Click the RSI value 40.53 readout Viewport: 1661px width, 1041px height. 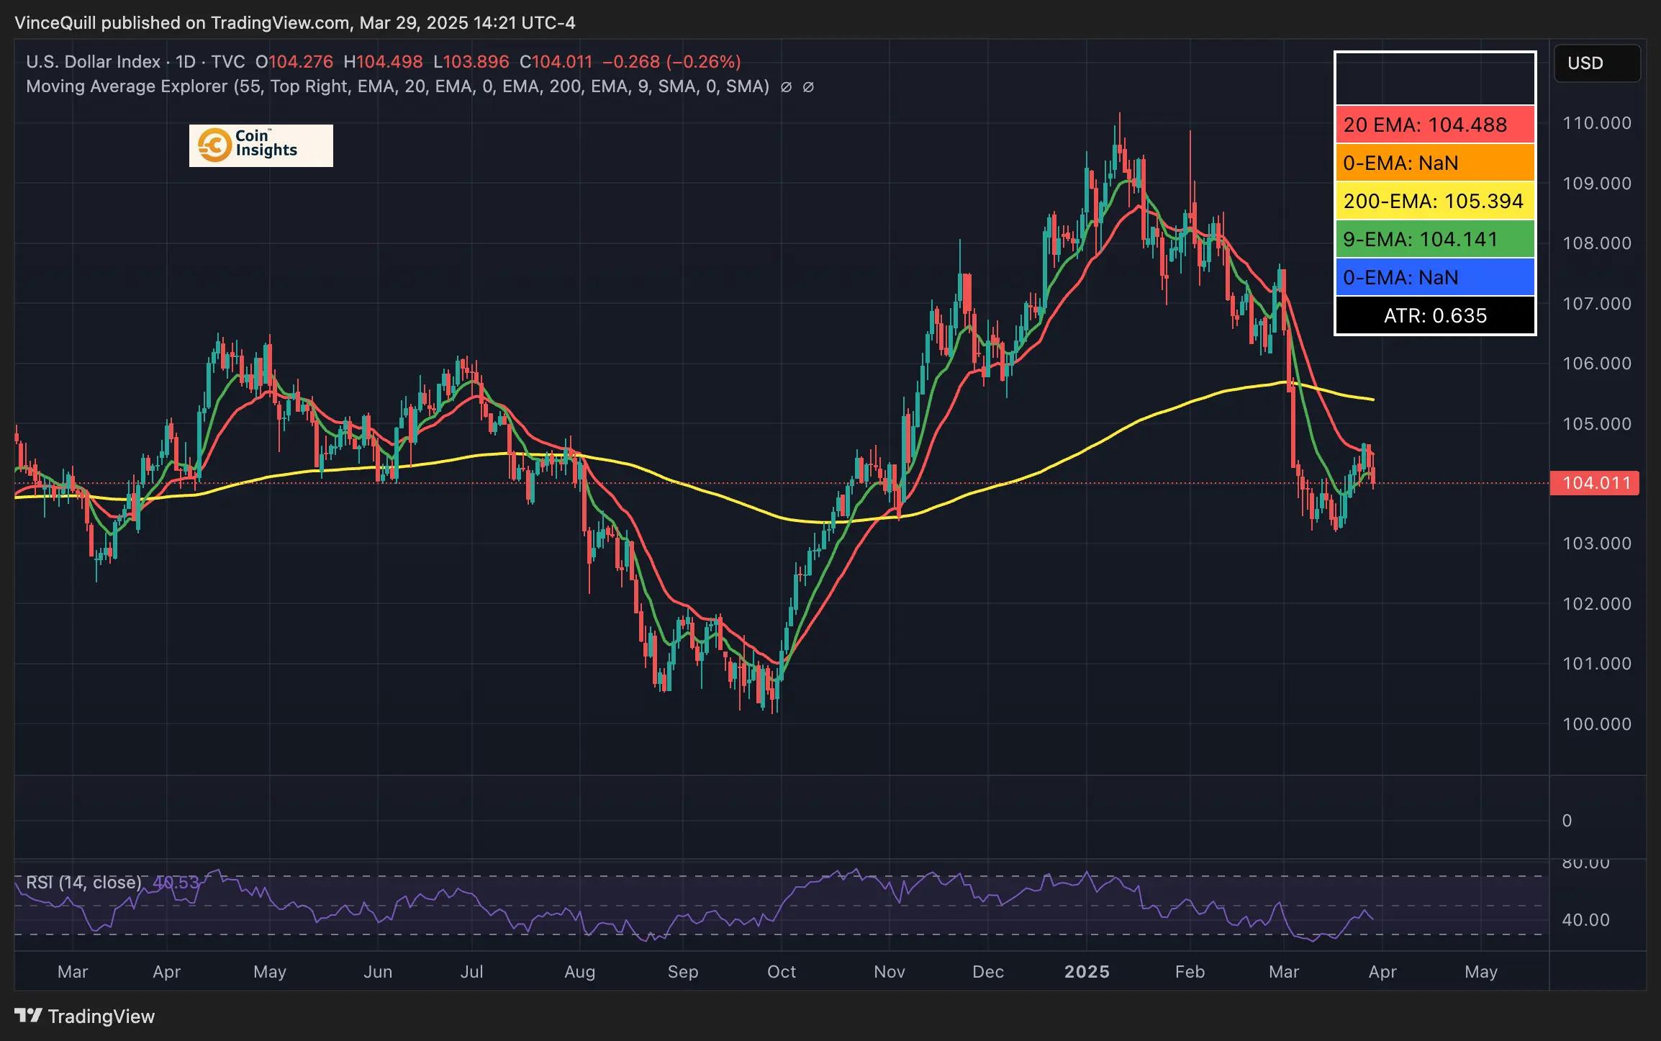[x=176, y=882]
